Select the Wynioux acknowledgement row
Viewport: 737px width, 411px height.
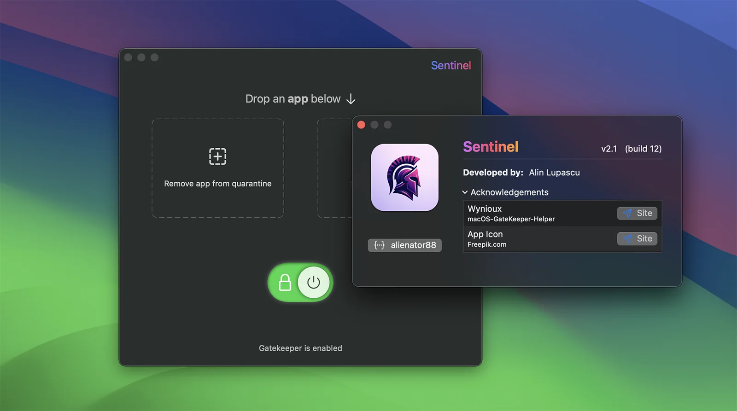[562, 213]
